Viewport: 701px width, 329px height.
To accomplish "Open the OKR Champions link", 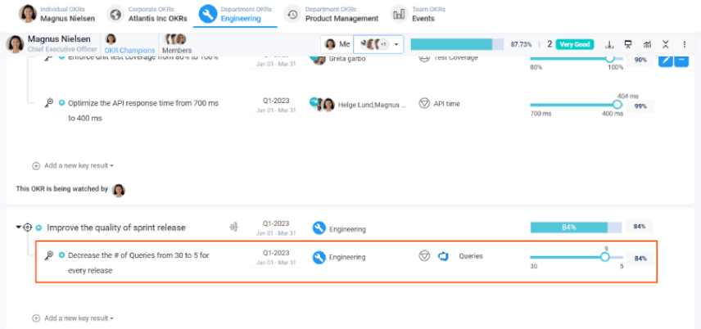I will (x=129, y=51).
